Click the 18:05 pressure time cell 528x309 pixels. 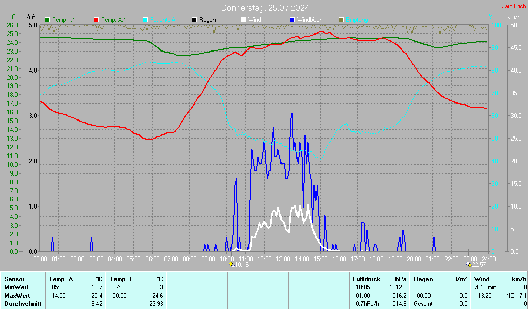pos(363,287)
